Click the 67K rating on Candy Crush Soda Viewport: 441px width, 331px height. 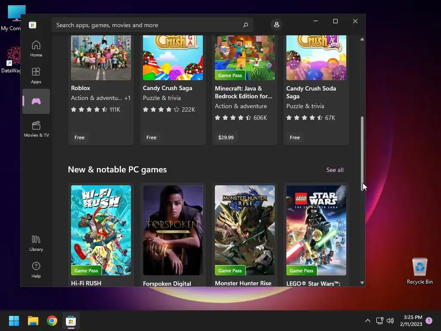click(x=330, y=118)
